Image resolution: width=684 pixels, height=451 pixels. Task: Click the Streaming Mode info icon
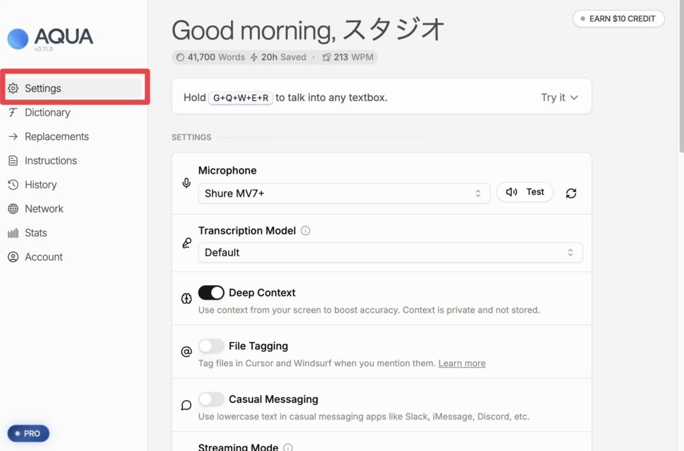click(288, 448)
